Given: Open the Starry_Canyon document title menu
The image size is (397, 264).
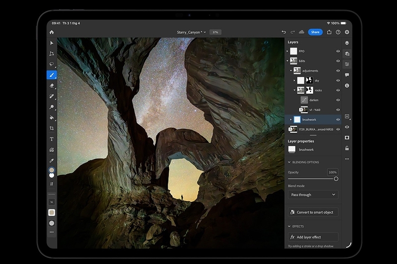Looking at the screenshot, I should tap(191, 32).
